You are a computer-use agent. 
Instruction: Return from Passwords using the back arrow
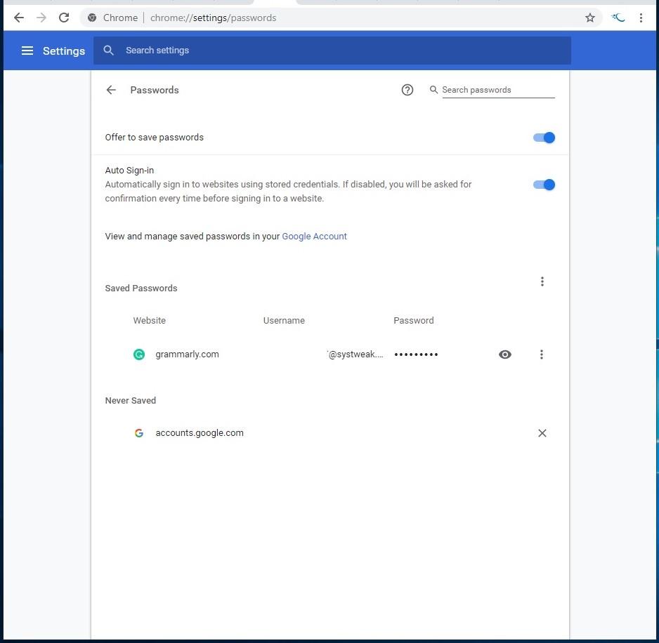[111, 90]
